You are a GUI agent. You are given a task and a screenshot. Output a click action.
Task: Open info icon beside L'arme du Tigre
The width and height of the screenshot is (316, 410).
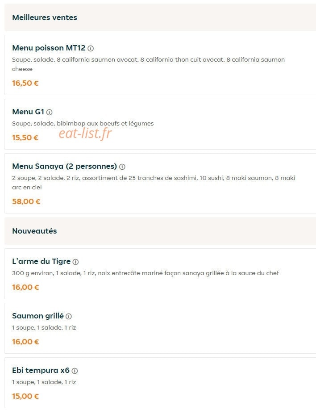(75, 262)
